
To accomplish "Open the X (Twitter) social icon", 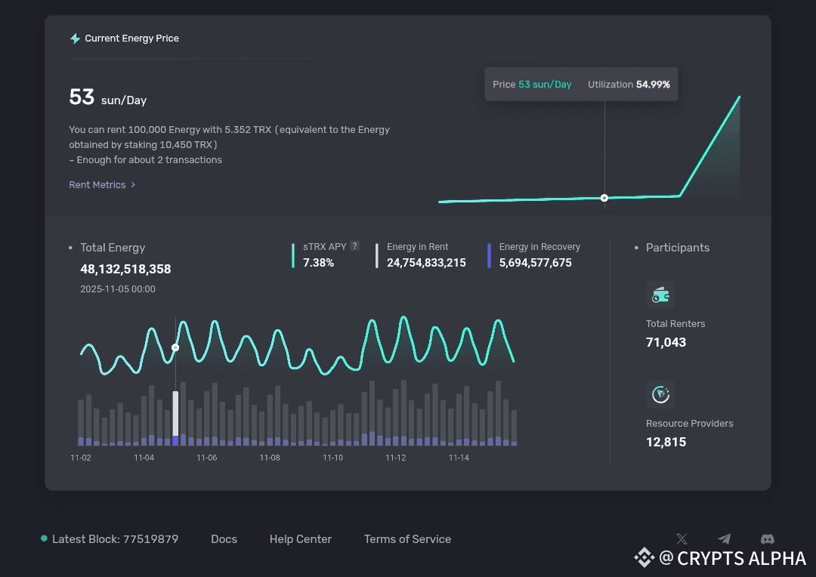I will pyautogui.click(x=682, y=538).
